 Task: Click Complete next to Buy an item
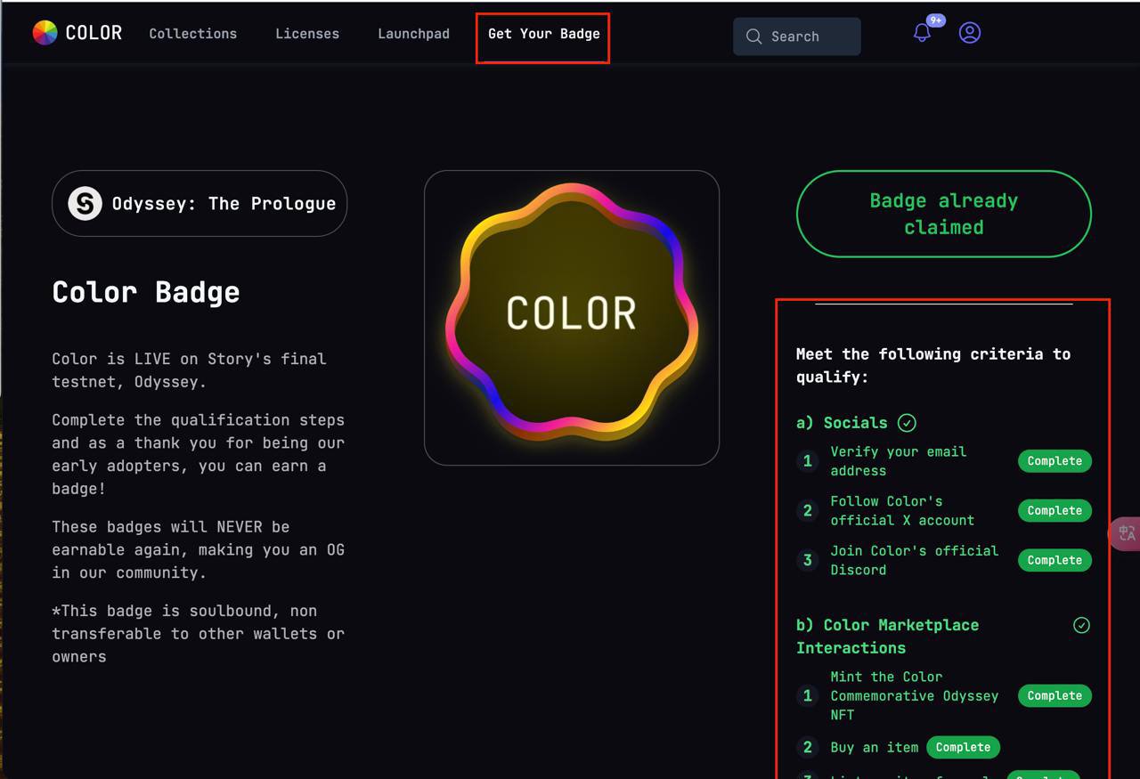tap(963, 747)
